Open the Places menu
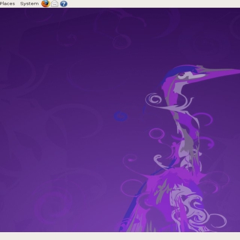This screenshot has width=240, height=240. click(7, 4)
